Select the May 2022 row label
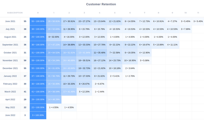The width and height of the screenshot is (204, 122). (x=10, y=107)
